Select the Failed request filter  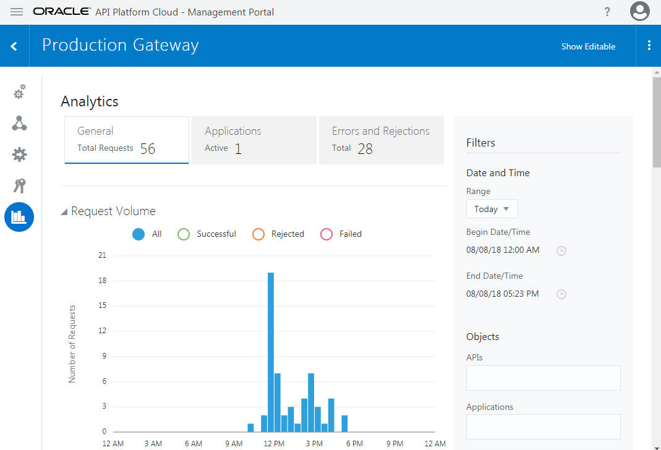click(341, 234)
